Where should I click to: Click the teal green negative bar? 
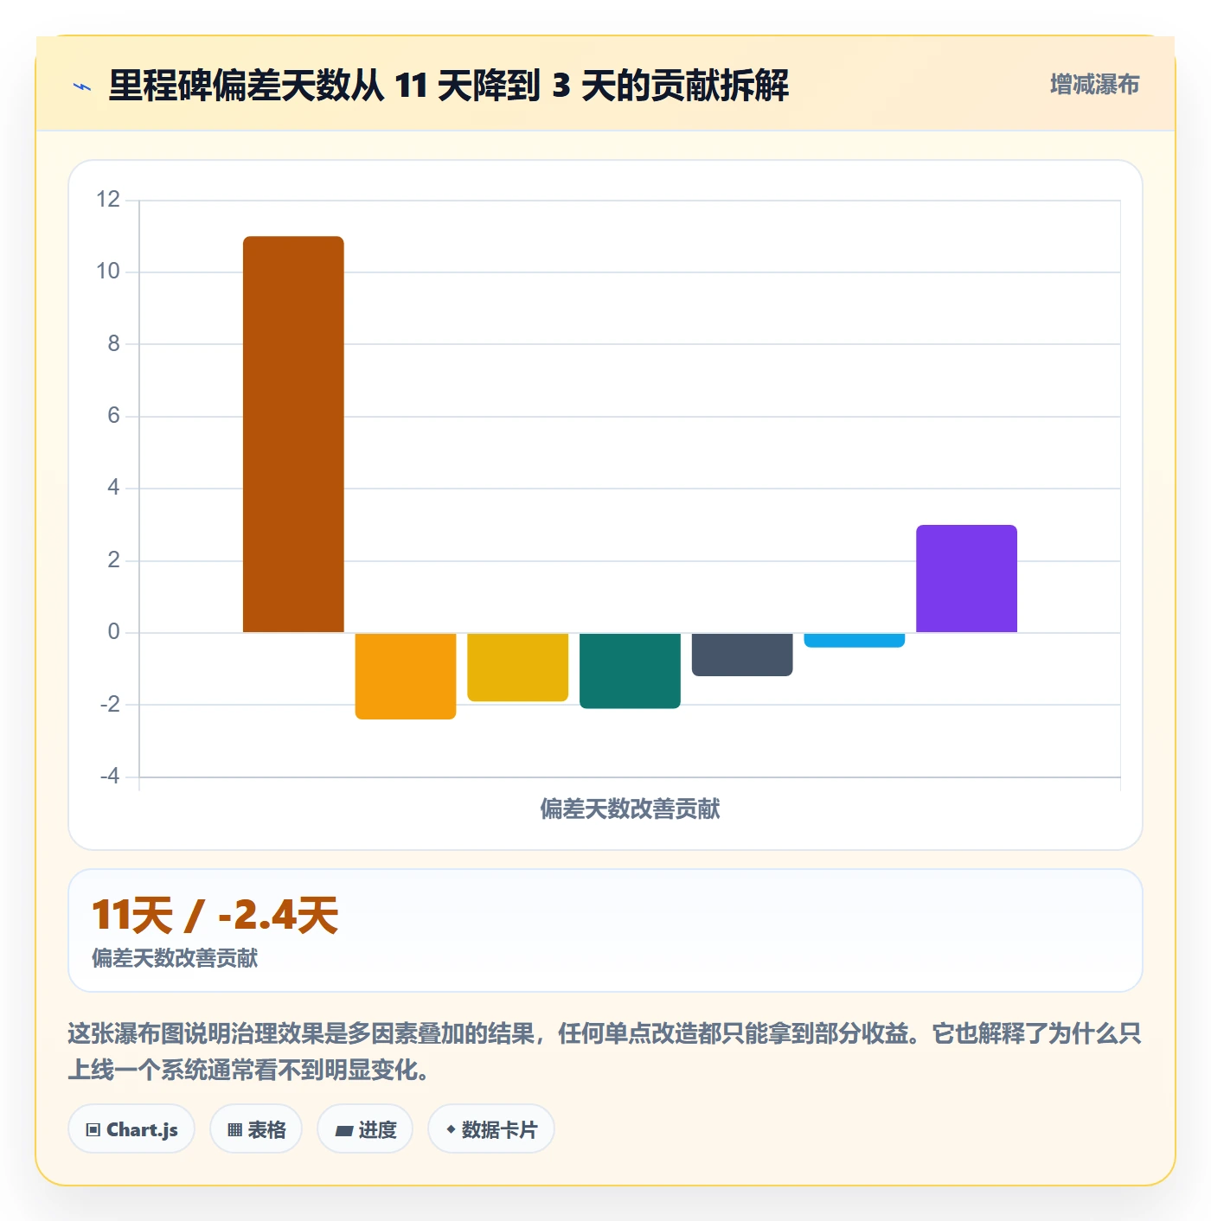click(630, 670)
